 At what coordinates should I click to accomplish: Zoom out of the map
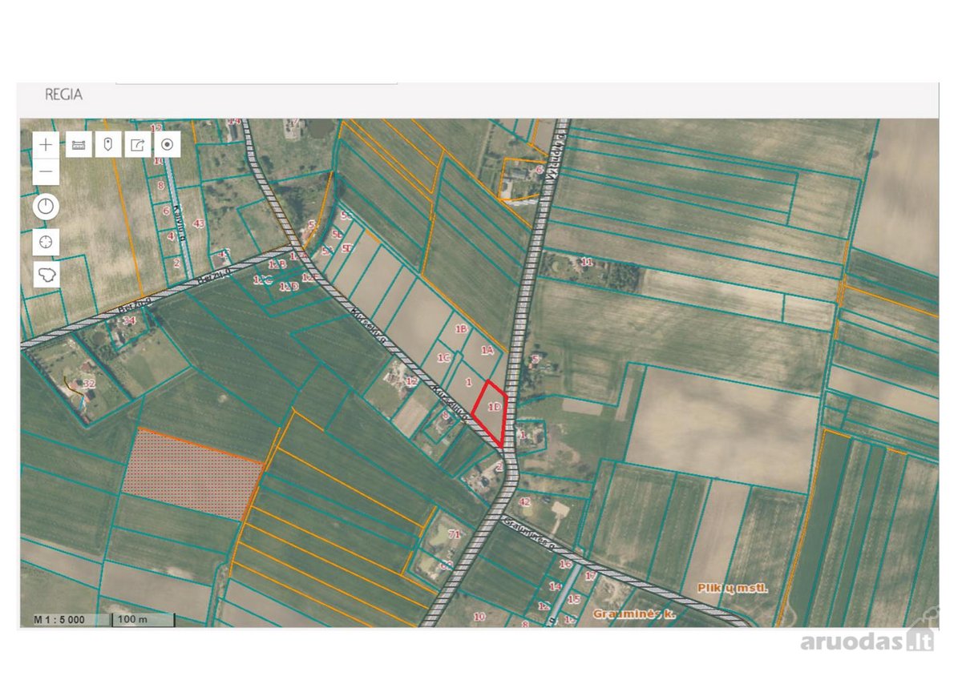click(46, 171)
